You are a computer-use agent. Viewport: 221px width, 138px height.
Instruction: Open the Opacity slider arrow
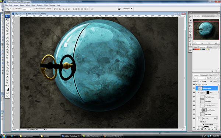coord(218,78)
